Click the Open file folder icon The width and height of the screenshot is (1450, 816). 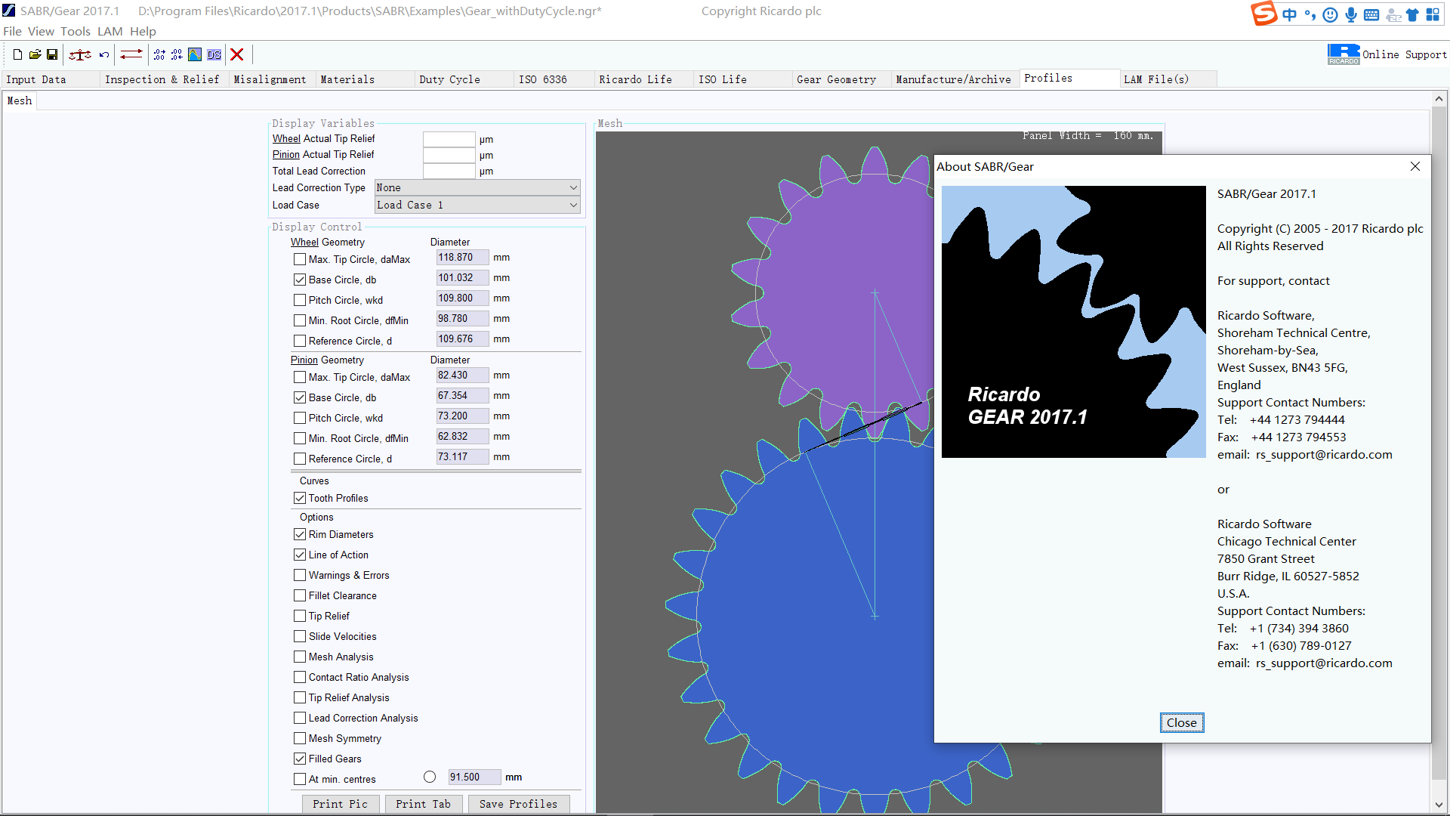coord(35,54)
